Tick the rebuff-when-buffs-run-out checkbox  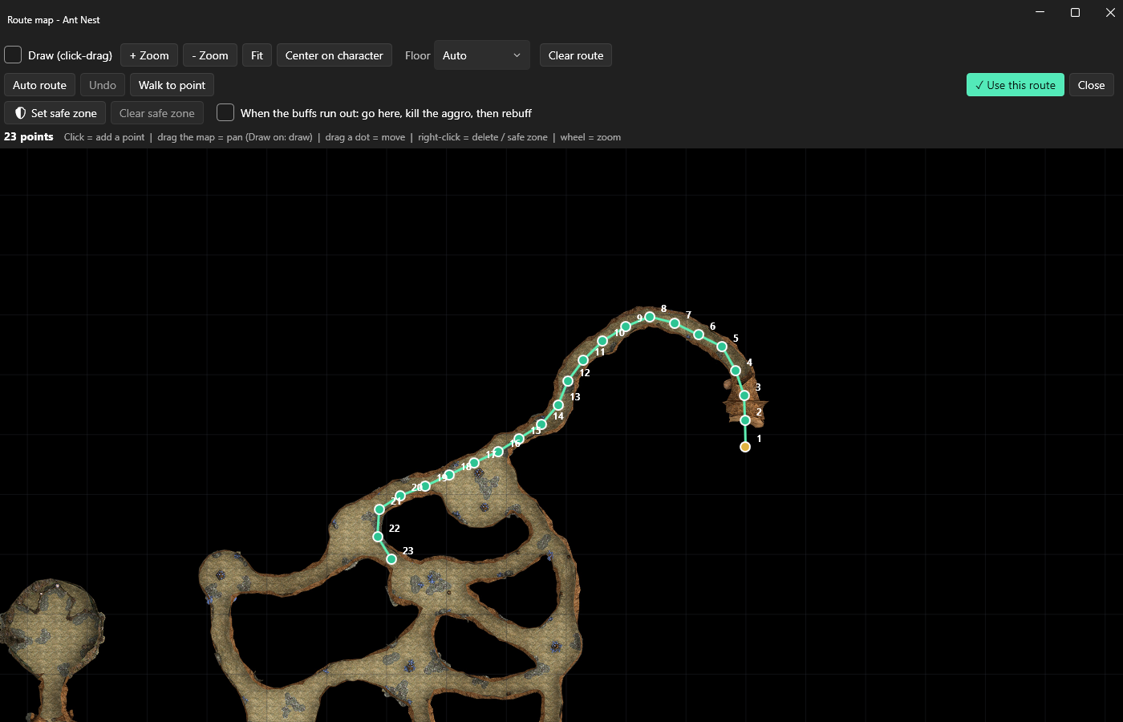click(x=225, y=112)
